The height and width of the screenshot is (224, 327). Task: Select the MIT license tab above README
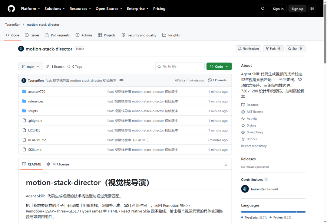[x=58, y=164]
